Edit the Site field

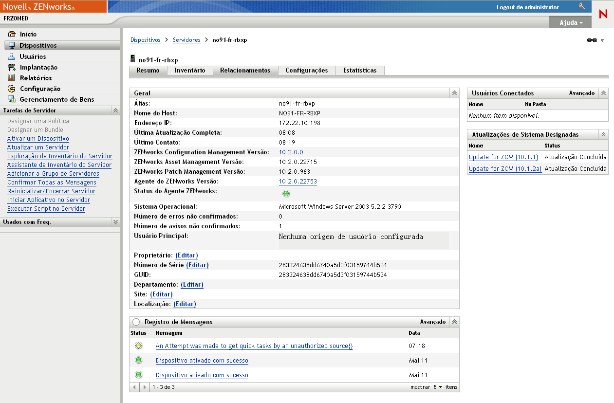tap(161, 294)
